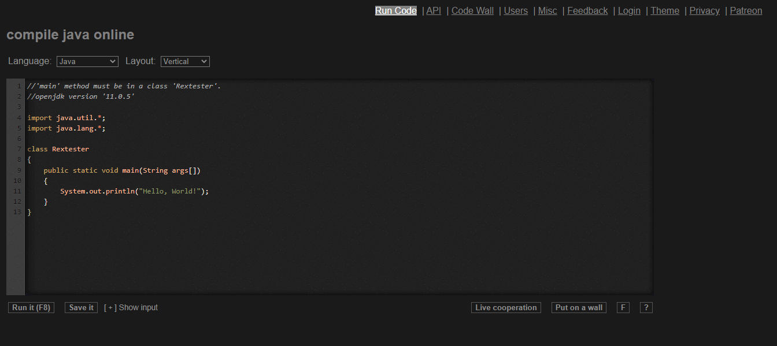The width and height of the screenshot is (777, 346).
Task: Select the Run Code menu item
Action: pyautogui.click(x=396, y=10)
